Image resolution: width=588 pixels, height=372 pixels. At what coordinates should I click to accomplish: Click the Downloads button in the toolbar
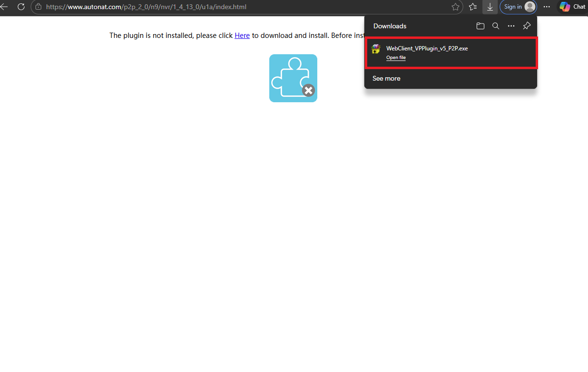pos(490,7)
